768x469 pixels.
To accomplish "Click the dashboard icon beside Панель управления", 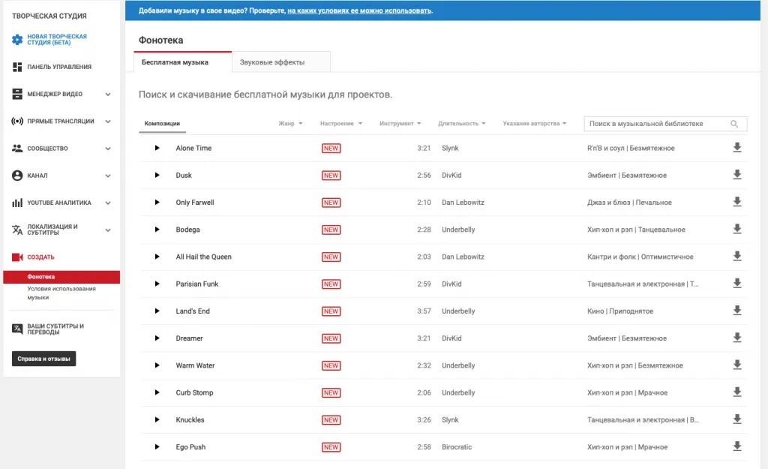I will [17, 67].
